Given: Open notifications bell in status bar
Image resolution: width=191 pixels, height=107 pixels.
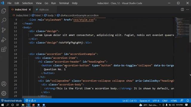Looking at the screenshot, I should click(188, 100).
